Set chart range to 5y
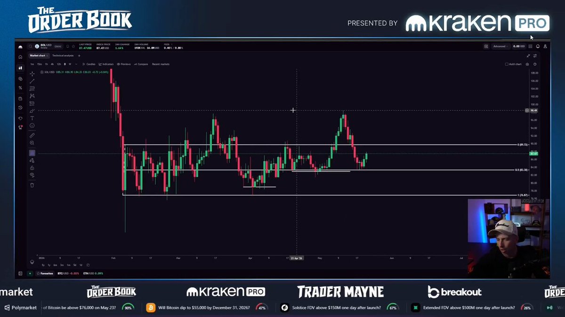This screenshot has height=317, width=565. tap(43, 265)
